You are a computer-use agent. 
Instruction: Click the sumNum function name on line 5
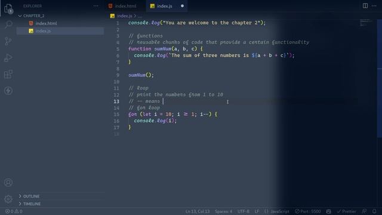(x=163, y=49)
